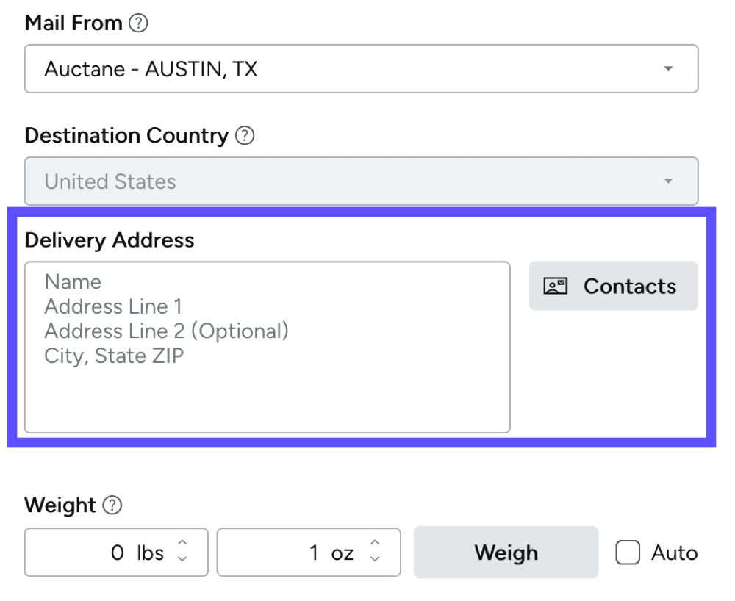Click into the lbs weight field
This screenshot has width=735, height=601.
click(96, 553)
